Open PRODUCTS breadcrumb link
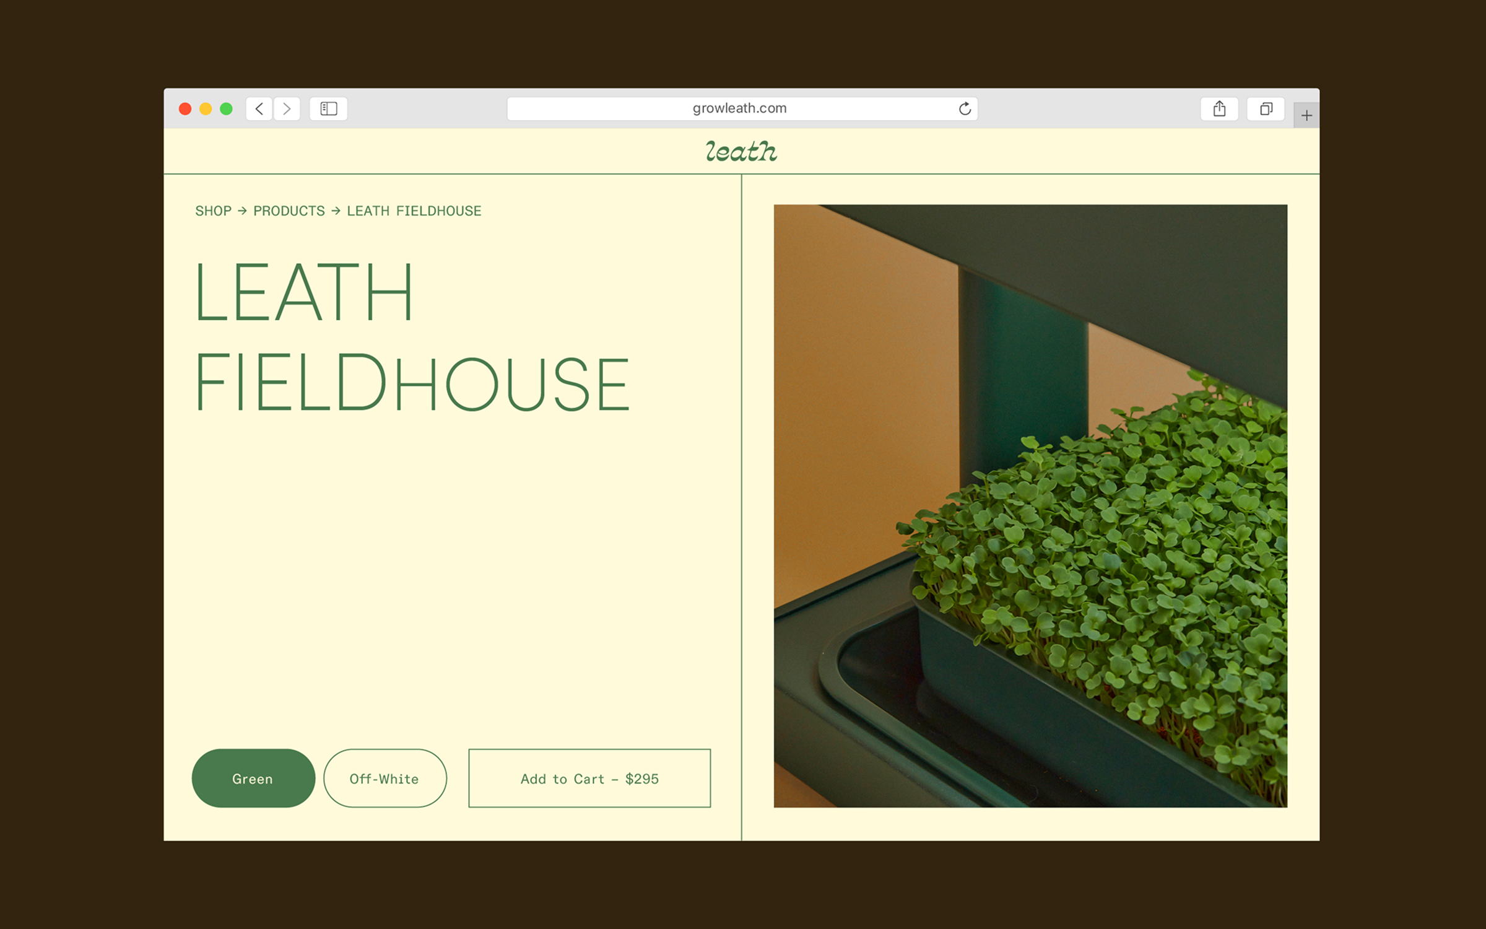The image size is (1486, 929). 289,211
